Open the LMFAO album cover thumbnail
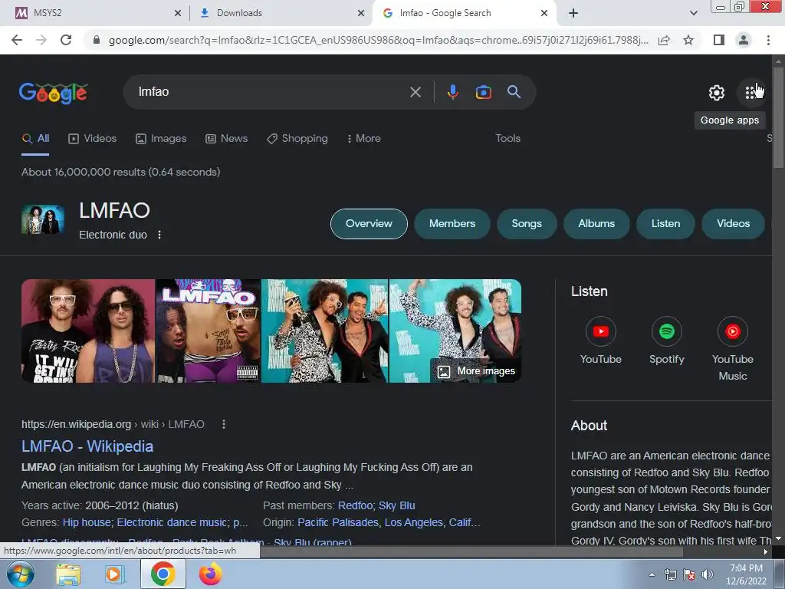 [x=209, y=331]
